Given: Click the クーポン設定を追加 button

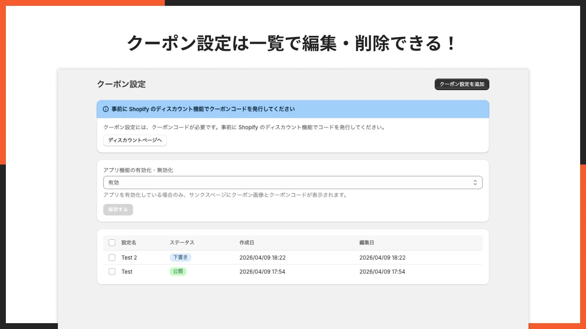Looking at the screenshot, I should point(462,84).
